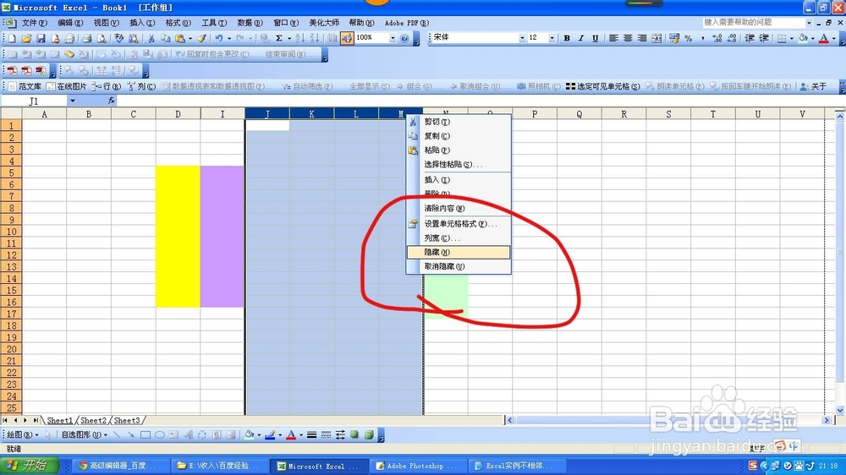
Task: Click the Windows 开始 Start button
Action: click(28, 466)
